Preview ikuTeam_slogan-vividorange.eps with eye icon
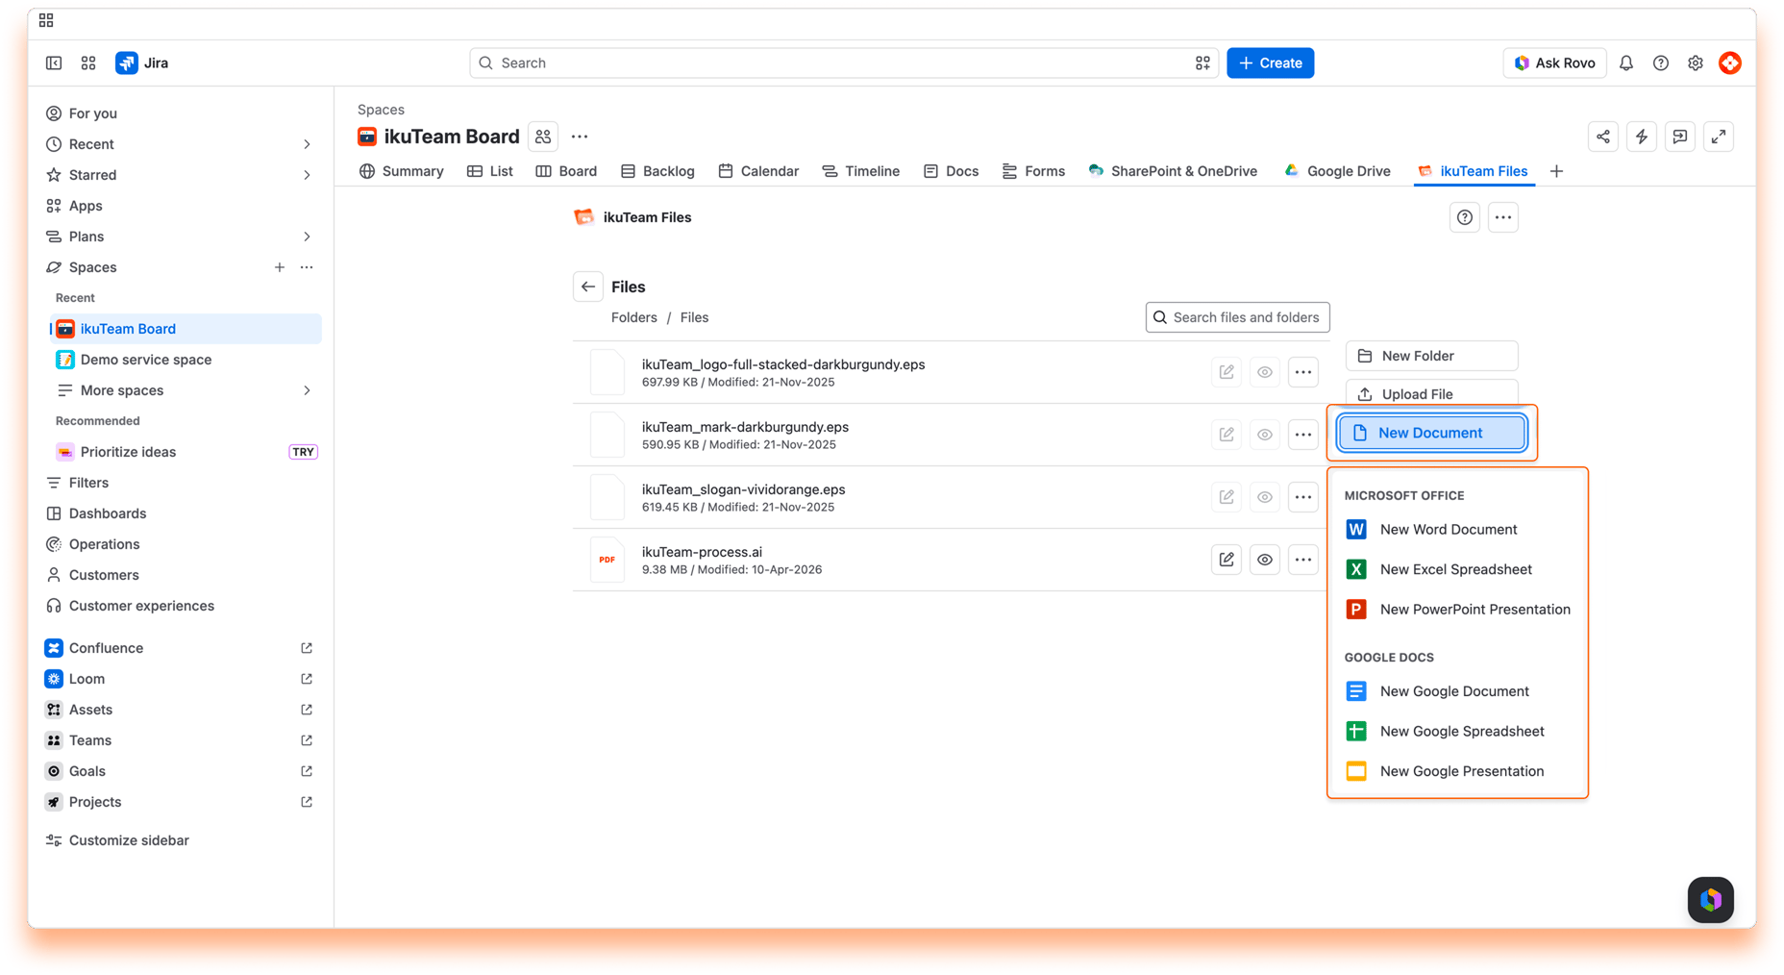 click(1265, 497)
